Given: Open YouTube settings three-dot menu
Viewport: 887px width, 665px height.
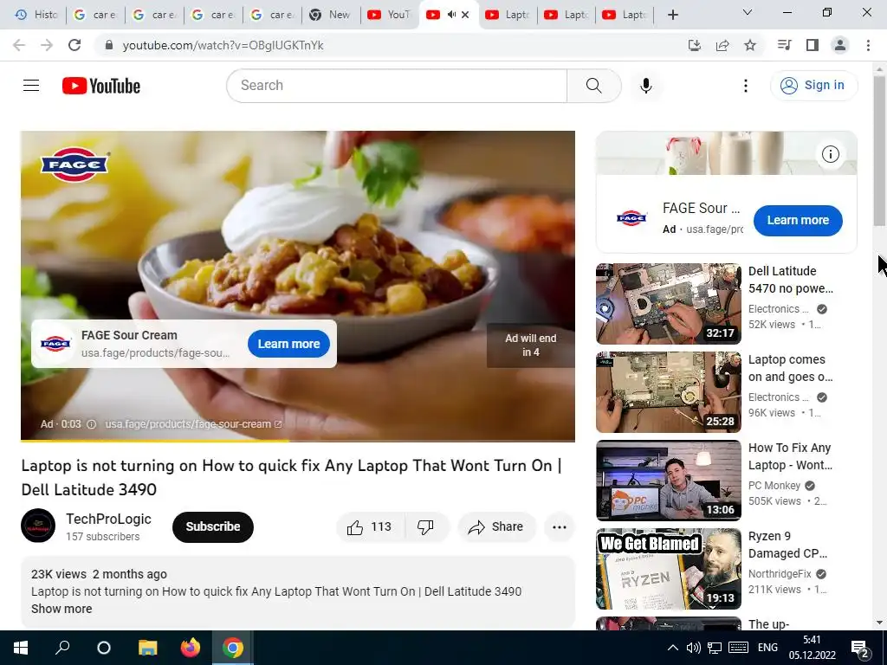Looking at the screenshot, I should [x=745, y=86].
